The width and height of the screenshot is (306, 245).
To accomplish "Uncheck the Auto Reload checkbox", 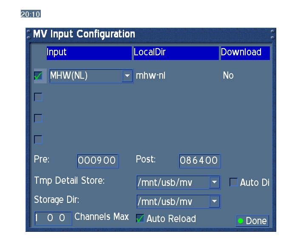I will pos(140,218).
